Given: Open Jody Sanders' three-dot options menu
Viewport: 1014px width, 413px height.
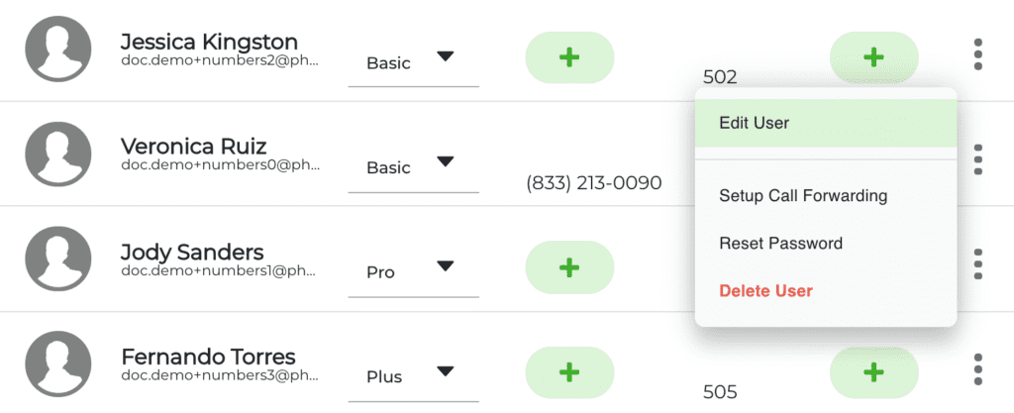Looking at the screenshot, I should [x=977, y=263].
